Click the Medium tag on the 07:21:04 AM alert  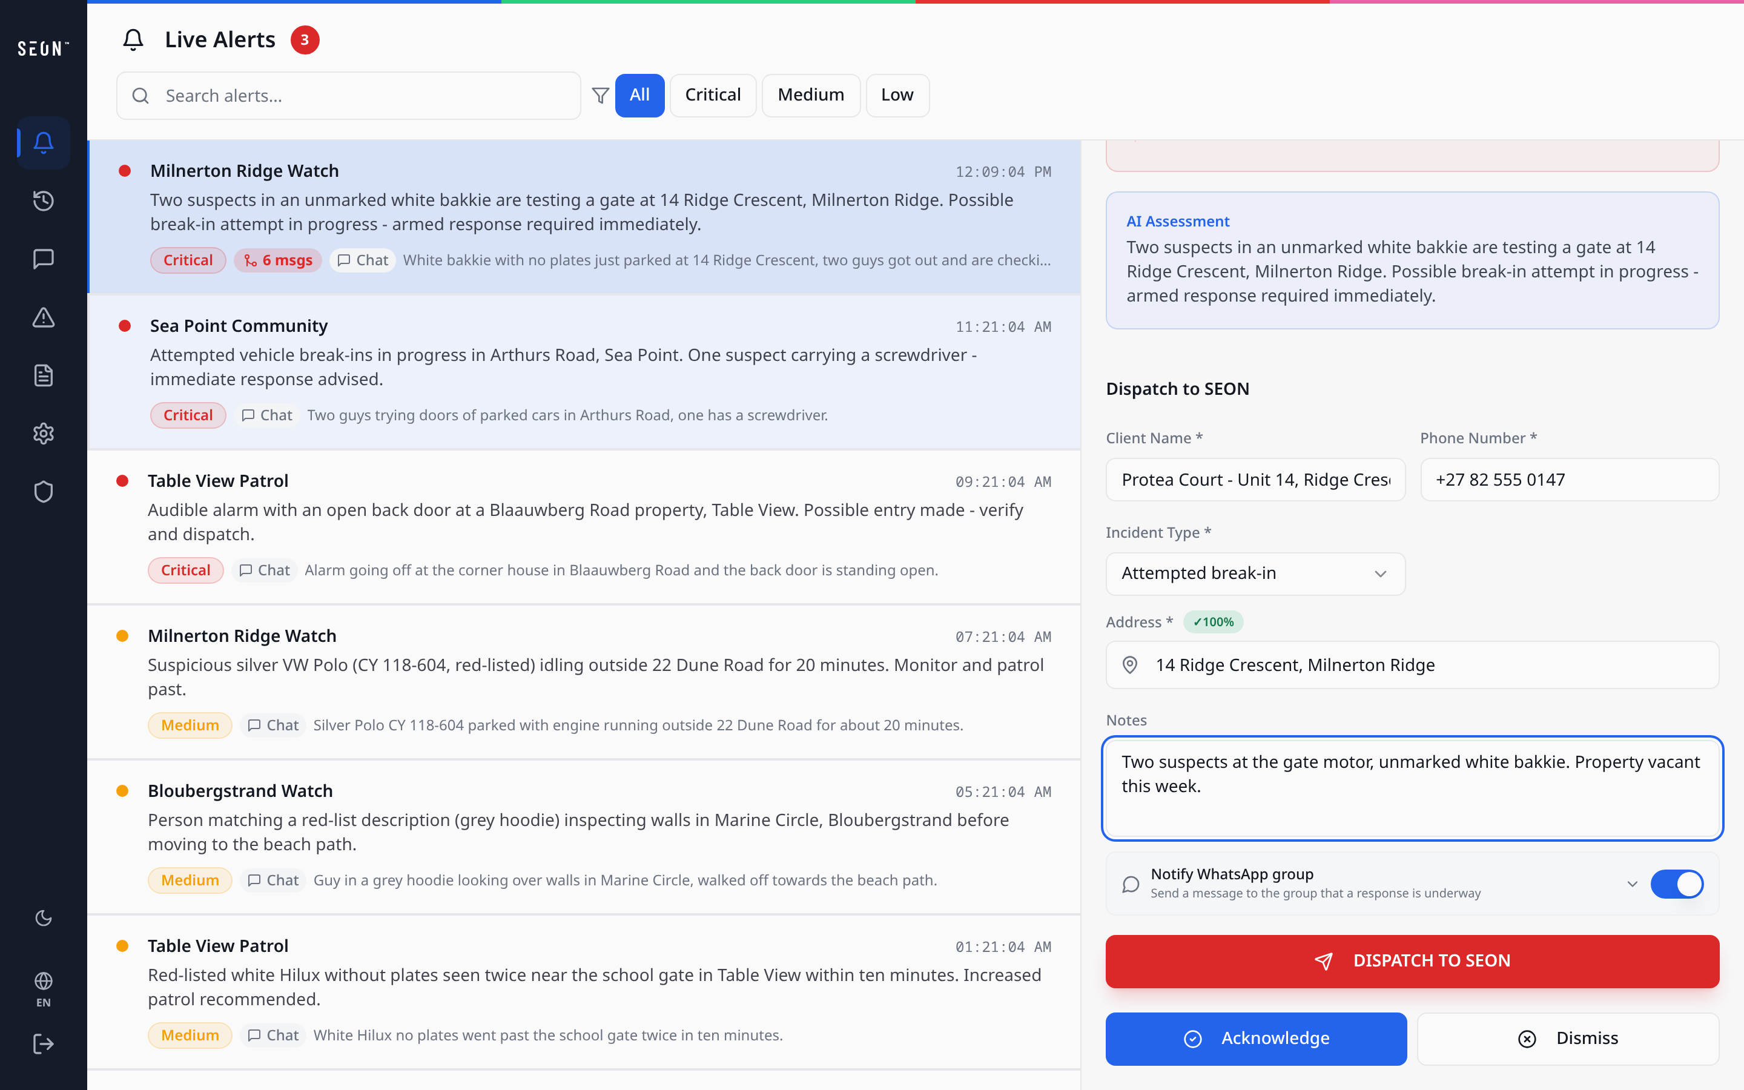[x=190, y=725]
